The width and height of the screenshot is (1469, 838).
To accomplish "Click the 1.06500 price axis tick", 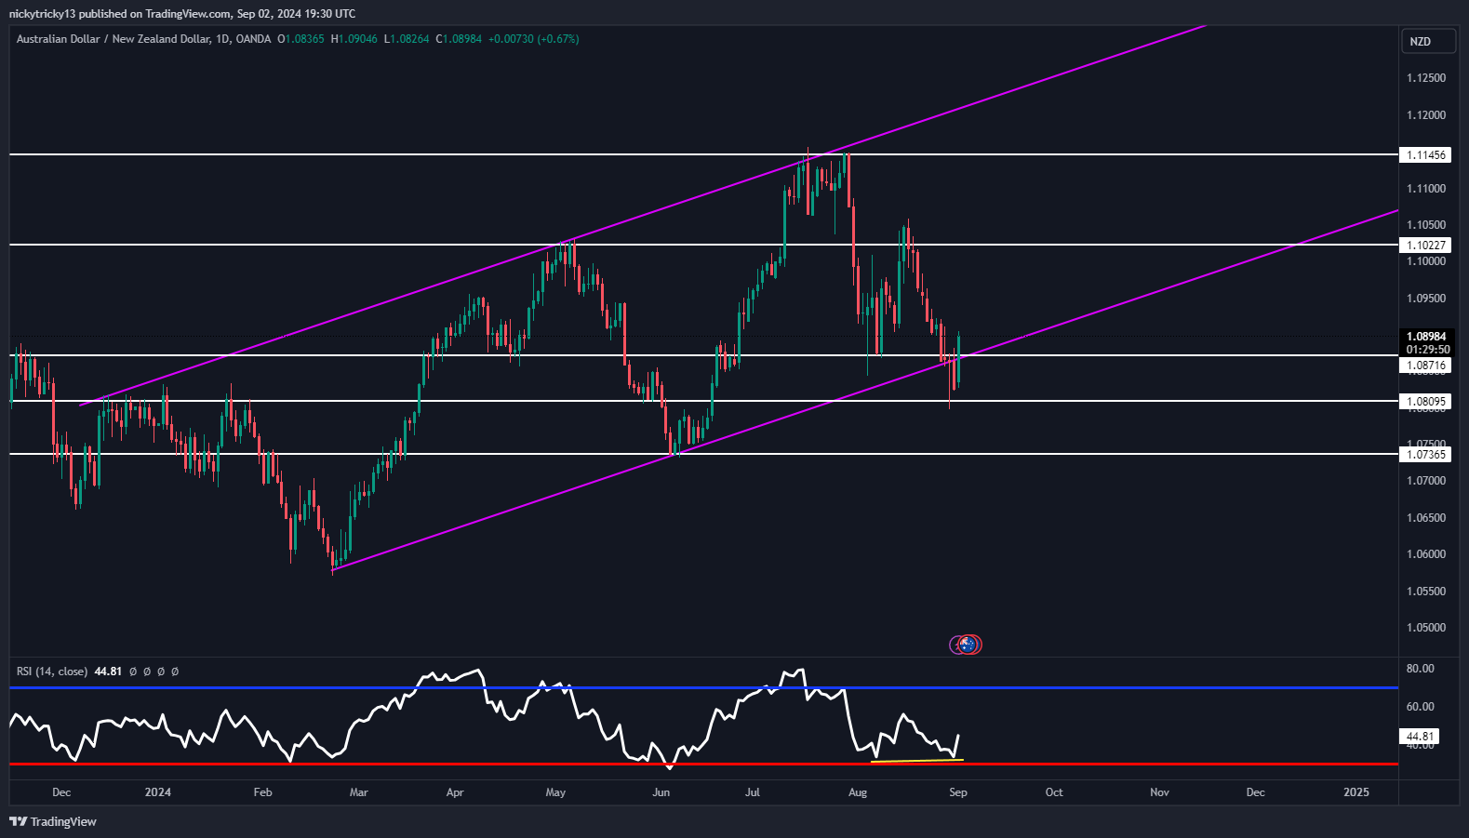I will [x=1426, y=518].
